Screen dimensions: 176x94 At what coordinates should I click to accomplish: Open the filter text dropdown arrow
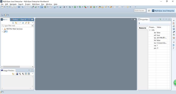pyautogui.click(x=32, y=26)
